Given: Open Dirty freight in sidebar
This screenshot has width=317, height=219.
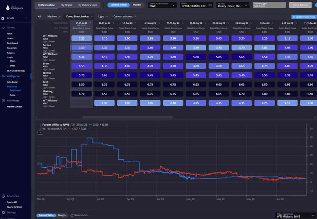Looking at the screenshot, I should tap(12, 66).
